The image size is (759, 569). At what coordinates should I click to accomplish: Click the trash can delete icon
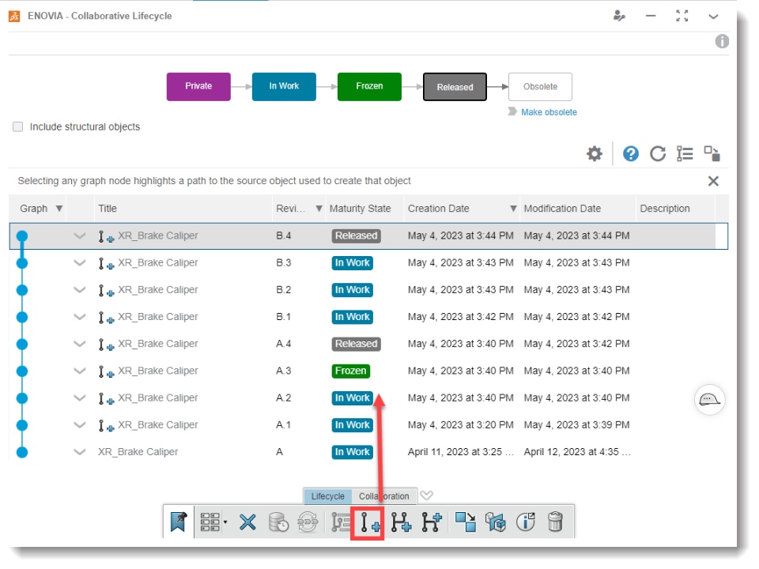pyautogui.click(x=555, y=522)
